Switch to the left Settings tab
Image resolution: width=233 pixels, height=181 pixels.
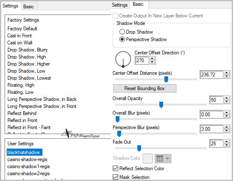tap(10, 6)
